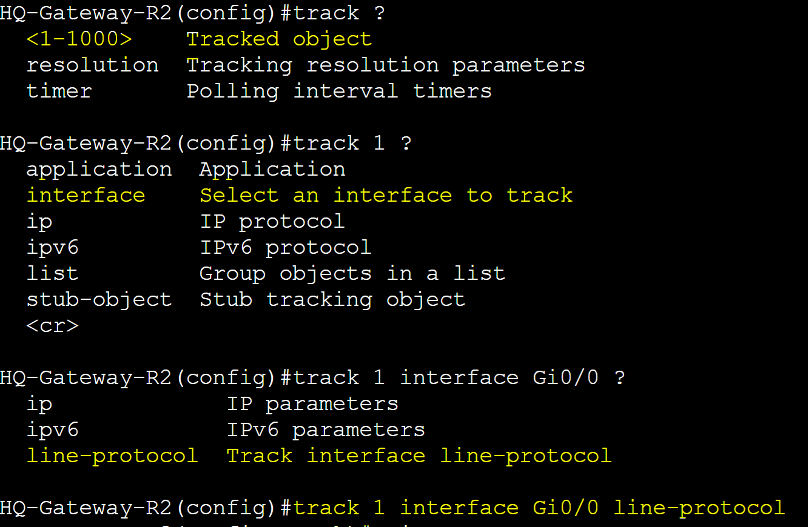Click the 'list' keyword option
Image resolution: width=808 pixels, height=527 pixels.
click(53, 273)
